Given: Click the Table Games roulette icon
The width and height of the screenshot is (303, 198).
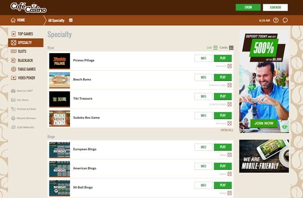Looking at the screenshot, I should coord(14,69).
